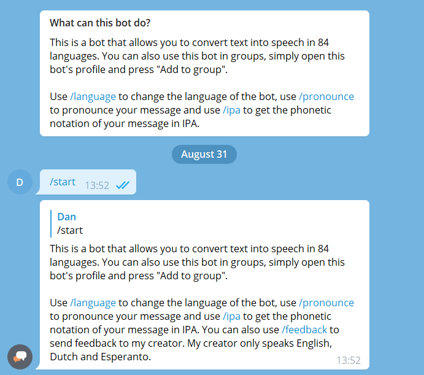
Task: Click the August 31 date badge
Action: (x=204, y=154)
